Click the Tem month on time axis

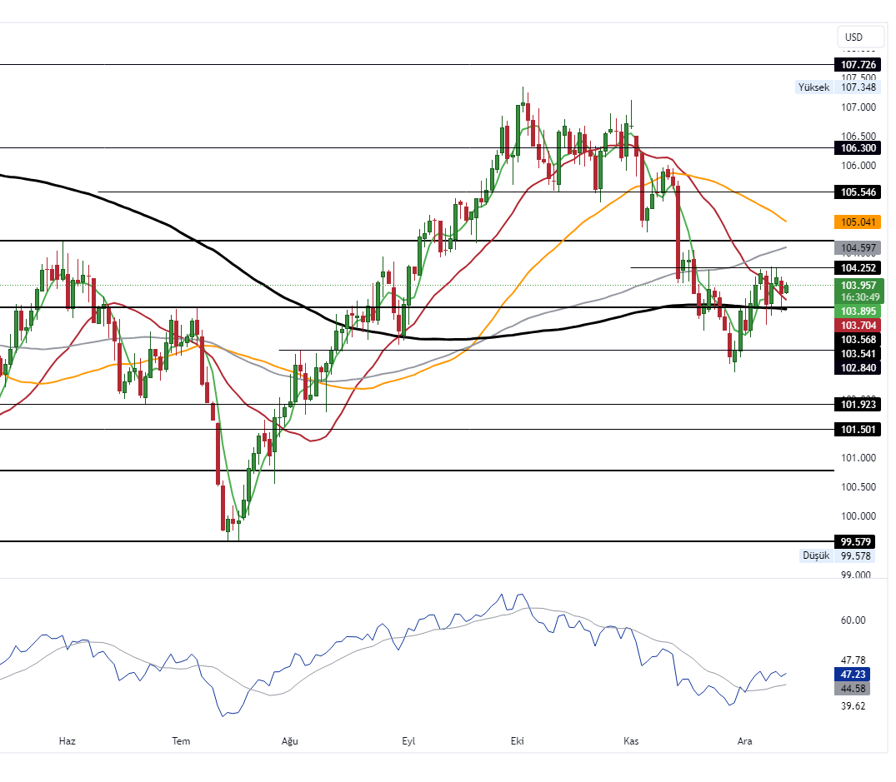pyautogui.click(x=180, y=741)
